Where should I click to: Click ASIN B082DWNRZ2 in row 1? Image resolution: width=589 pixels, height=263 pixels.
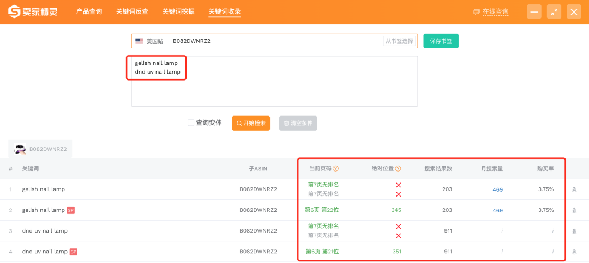pos(258,189)
